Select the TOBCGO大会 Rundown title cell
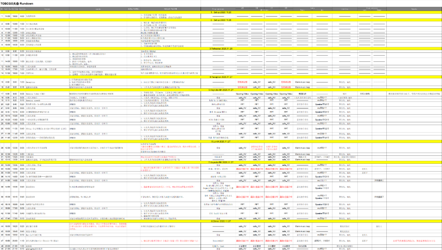 [x=16, y=3]
